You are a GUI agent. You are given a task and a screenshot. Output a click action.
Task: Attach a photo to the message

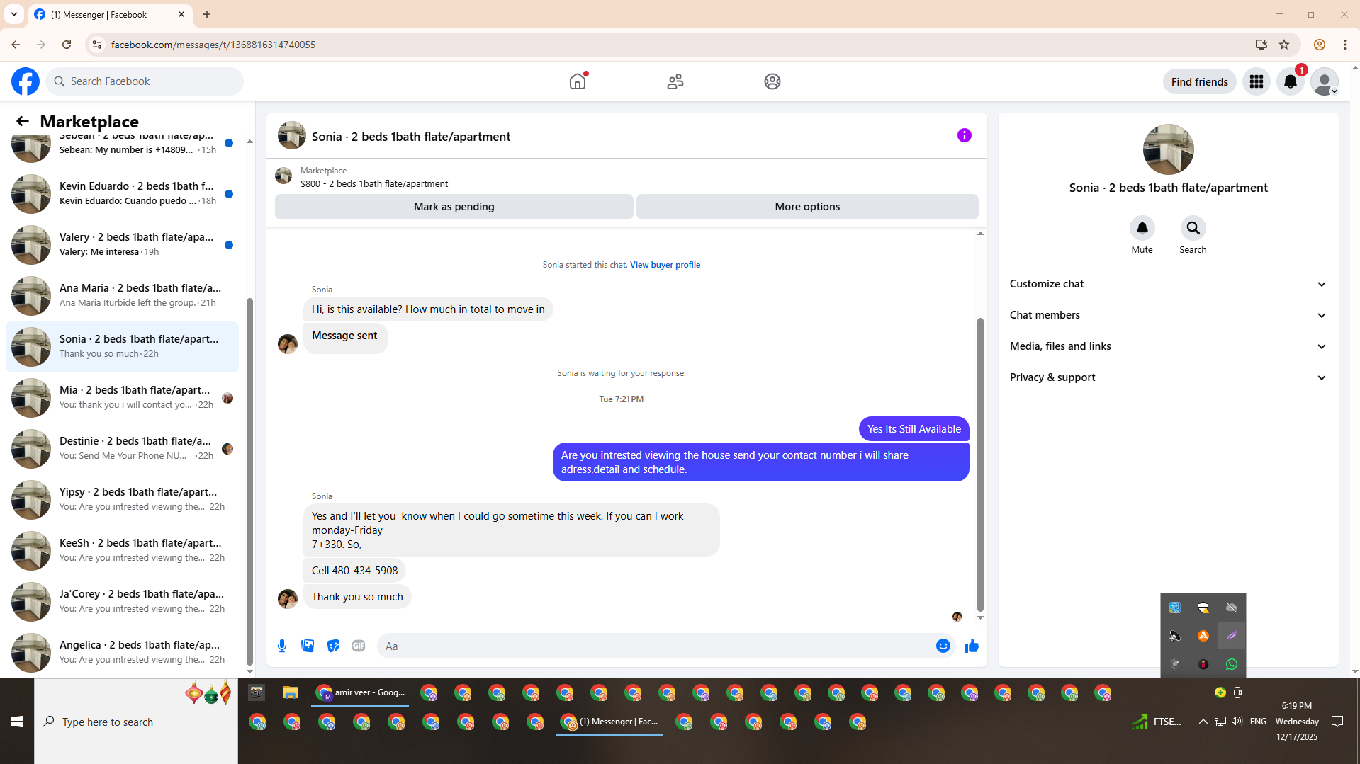pyautogui.click(x=308, y=646)
